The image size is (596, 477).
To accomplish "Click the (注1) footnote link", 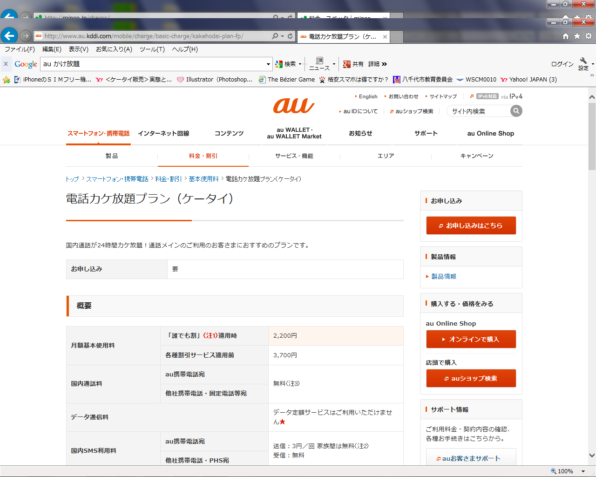I will [x=210, y=335].
